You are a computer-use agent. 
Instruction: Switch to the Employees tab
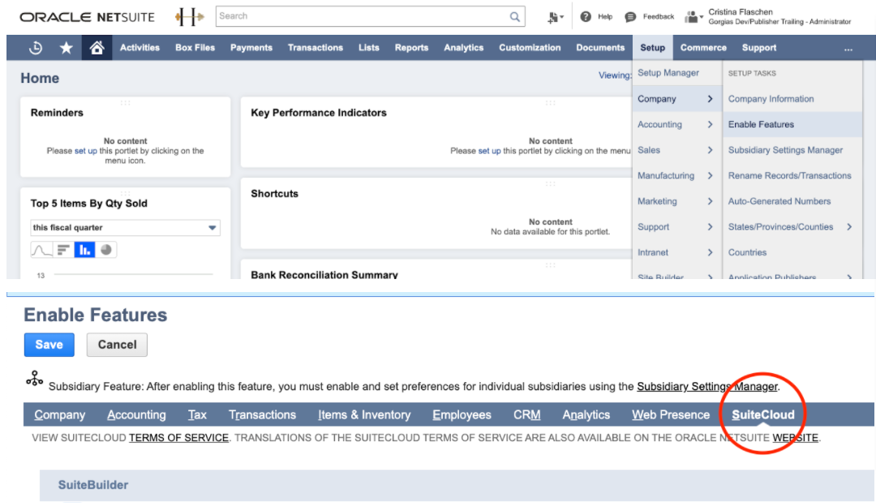click(x=462, y=415)
